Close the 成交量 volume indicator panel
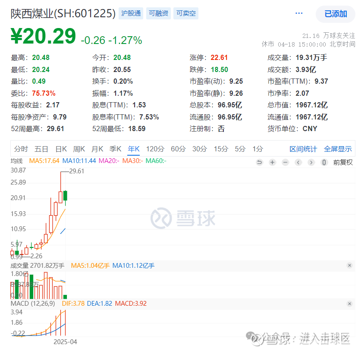 click(x=349, y=265)
